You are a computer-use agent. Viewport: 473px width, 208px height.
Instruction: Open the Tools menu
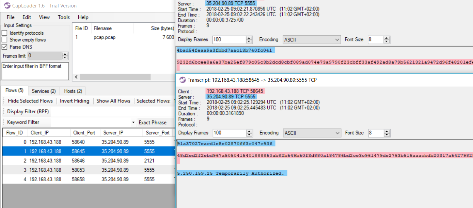tap(64, 17)
